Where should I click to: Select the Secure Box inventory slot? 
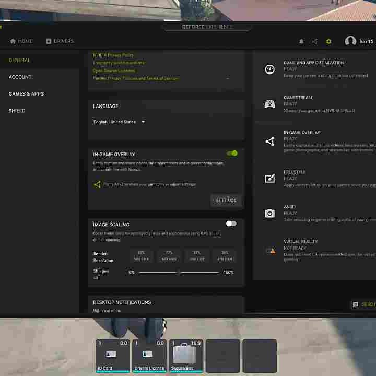click(x=186, y=356)
